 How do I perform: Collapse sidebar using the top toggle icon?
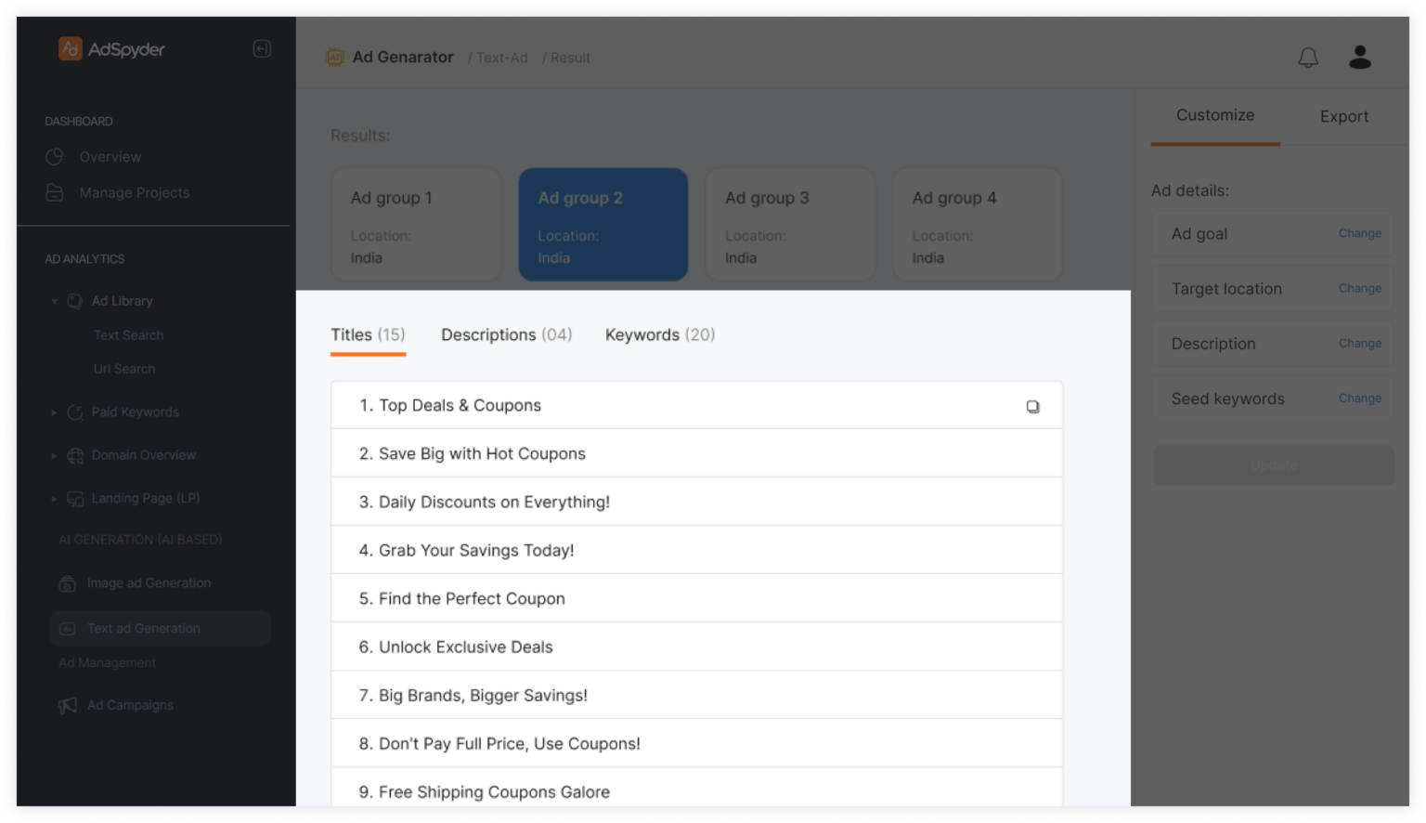tap(262, 49)
